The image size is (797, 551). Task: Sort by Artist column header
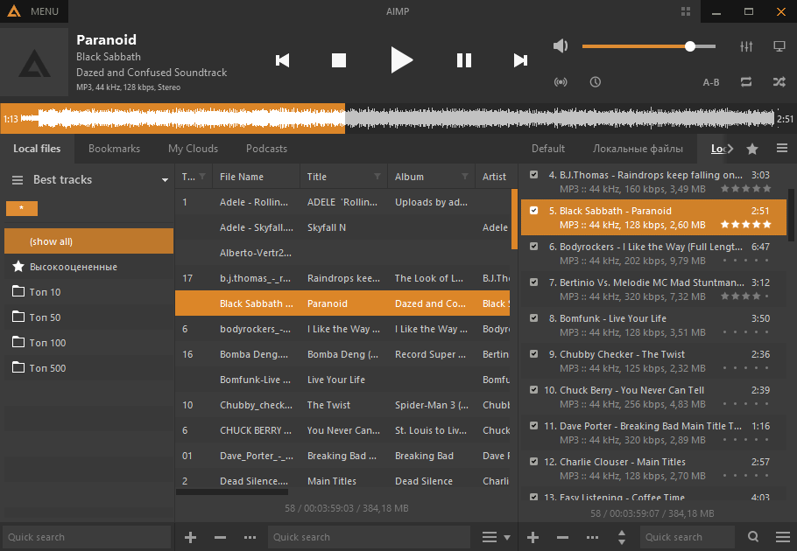click(x=496, y=177)
